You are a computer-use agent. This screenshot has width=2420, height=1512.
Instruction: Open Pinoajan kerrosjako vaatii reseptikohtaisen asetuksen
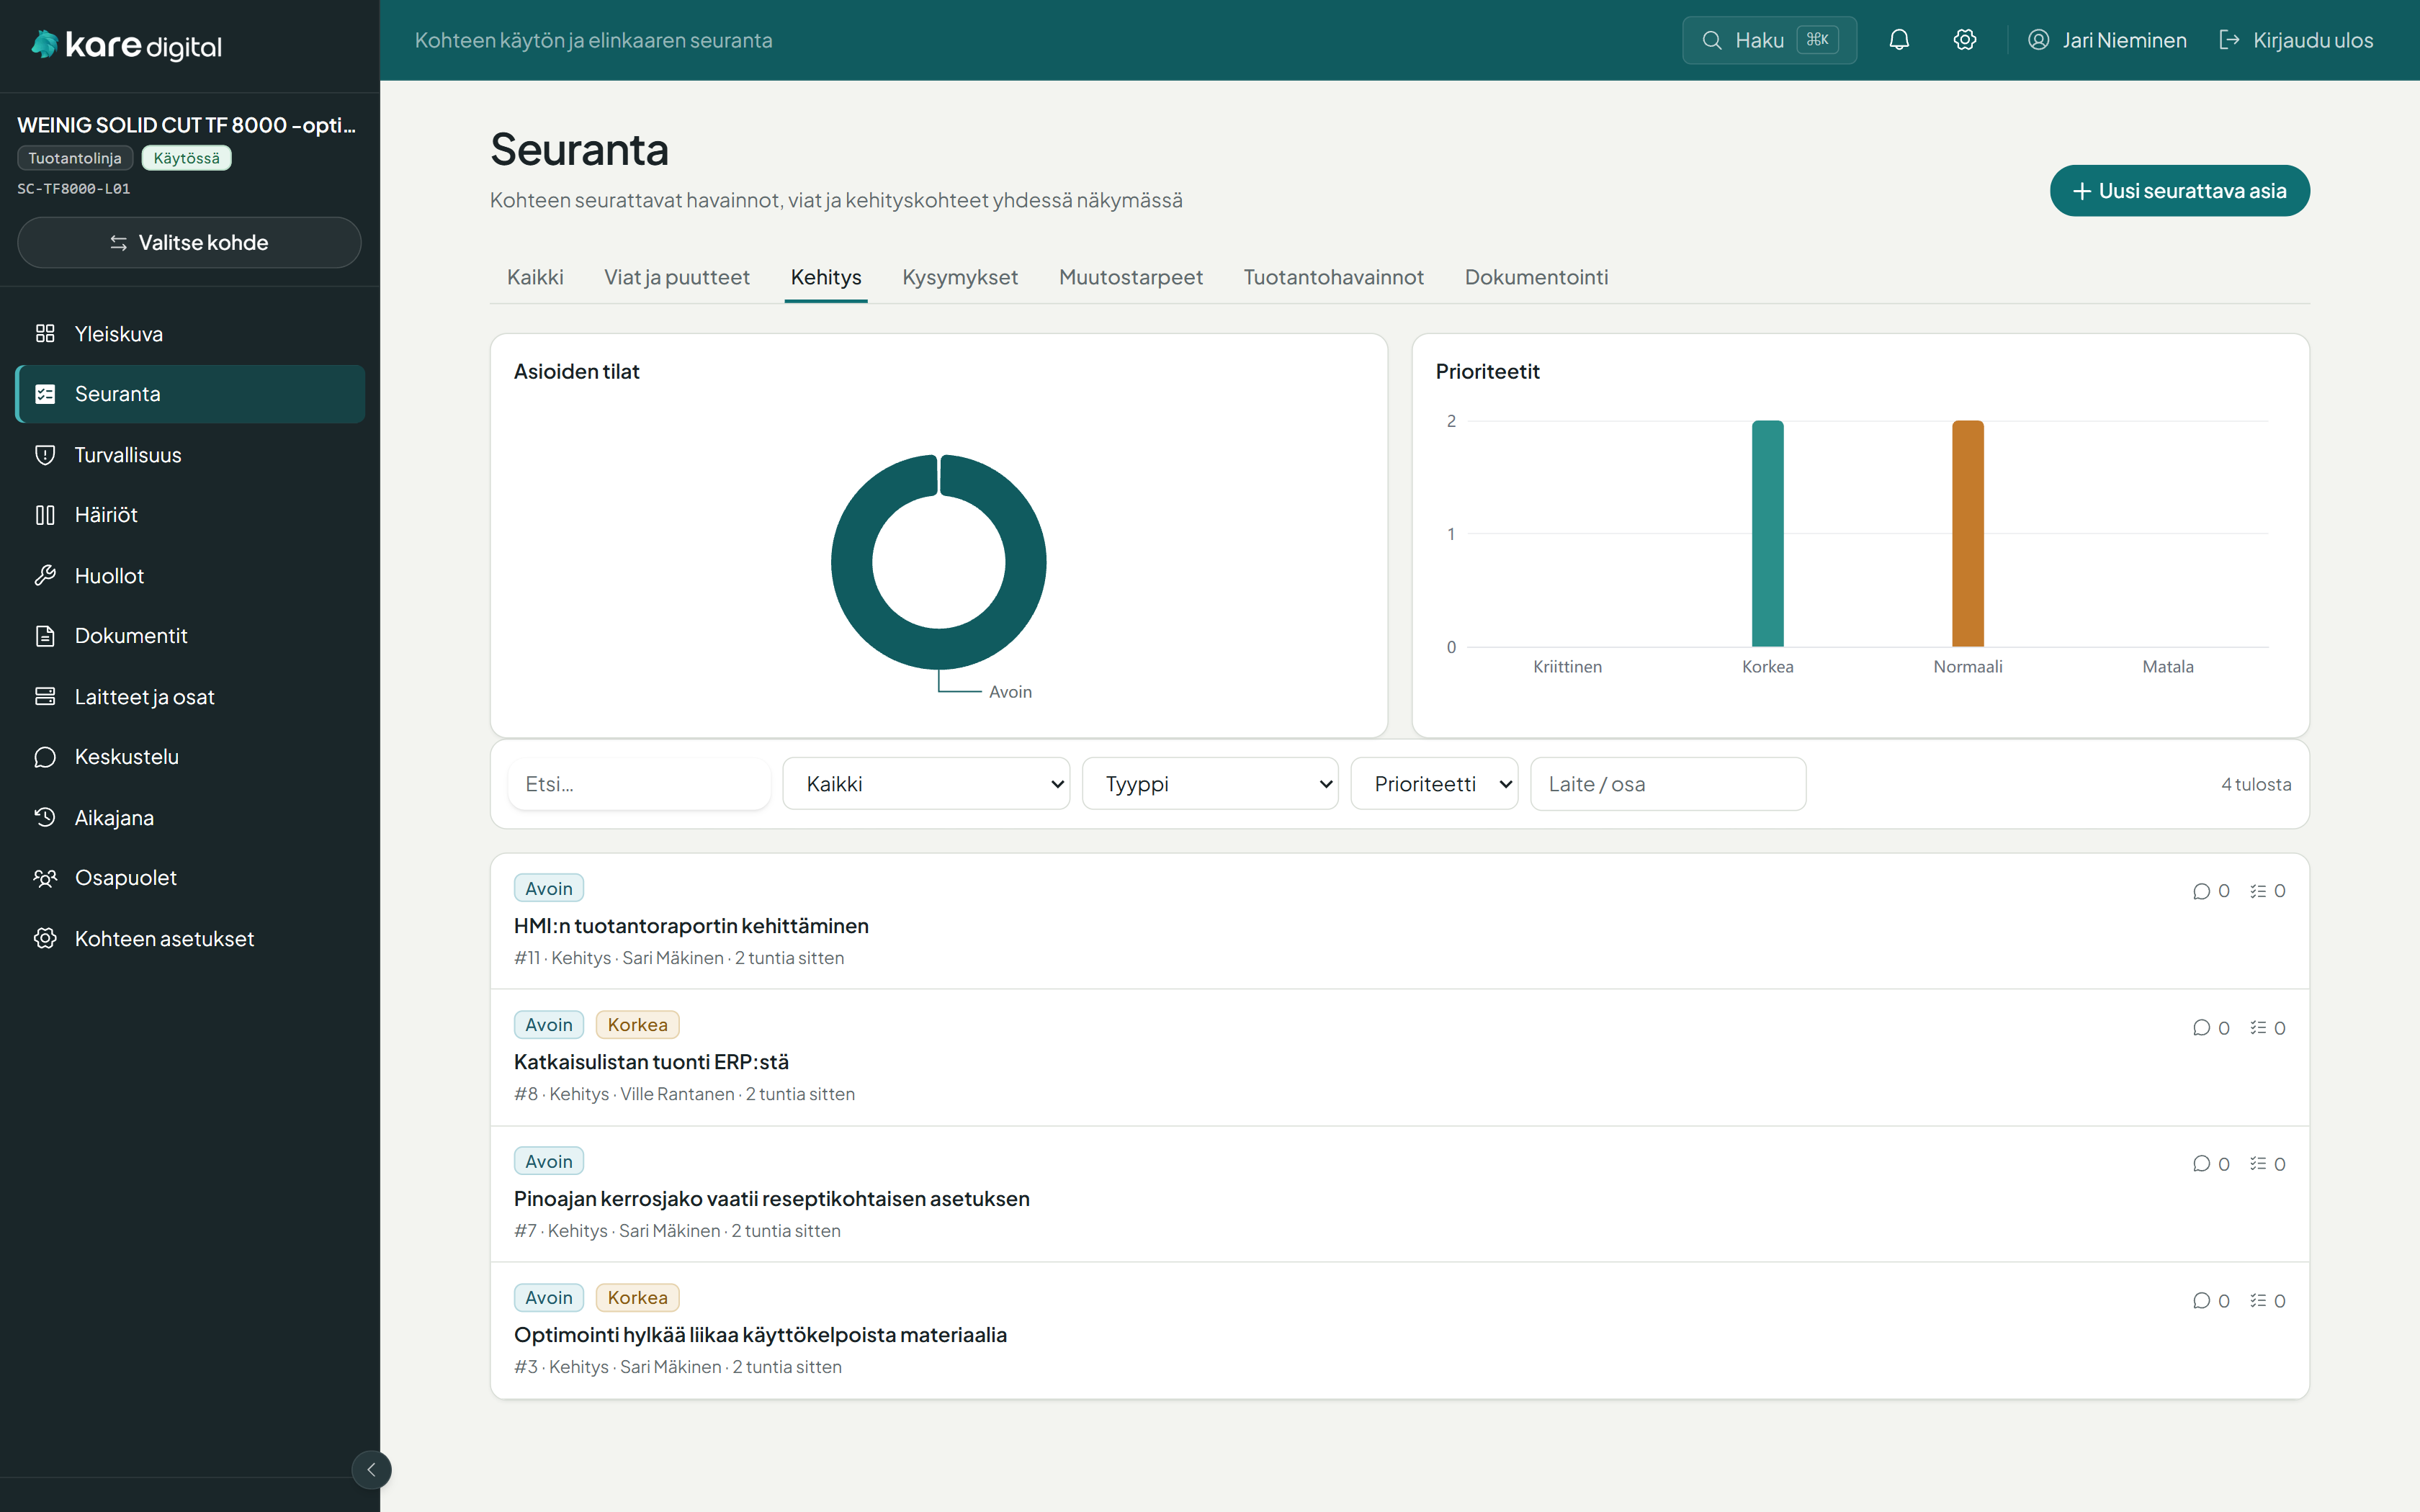coord(771,1198)
